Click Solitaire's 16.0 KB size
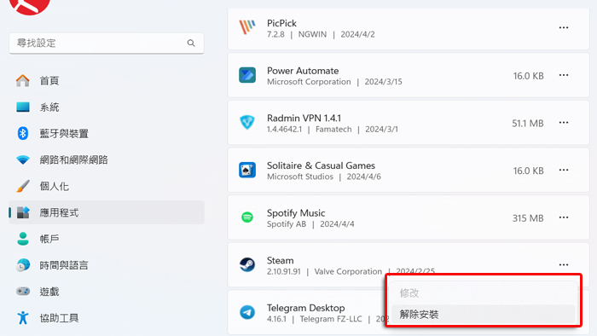 point(528,171)
